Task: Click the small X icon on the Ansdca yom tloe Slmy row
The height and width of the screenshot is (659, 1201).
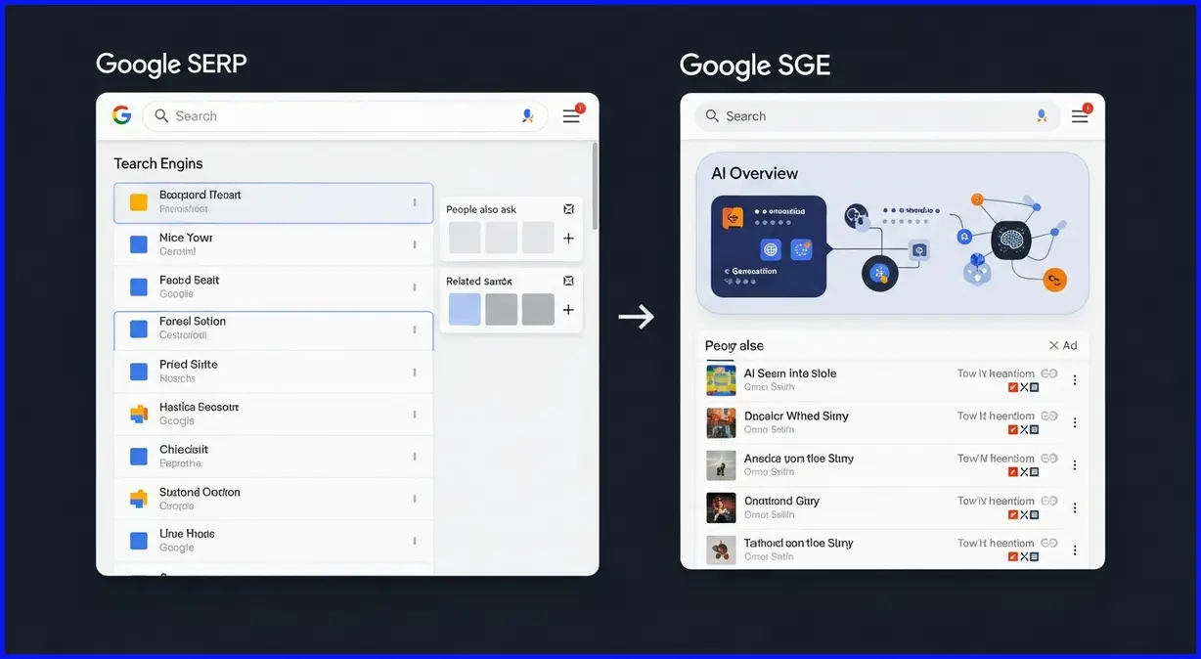Action: 1024,472
